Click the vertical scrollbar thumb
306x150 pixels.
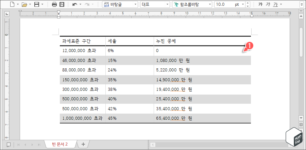click(301, 42)
